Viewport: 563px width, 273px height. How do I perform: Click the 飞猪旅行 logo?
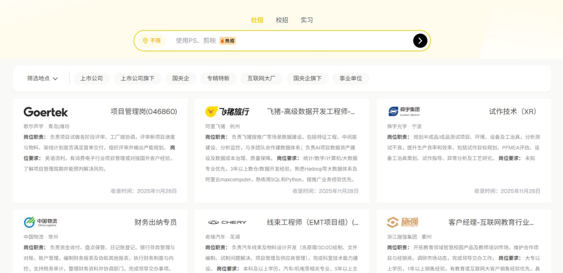click(x=227, y=112)
